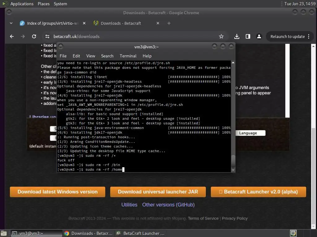Viewport: 317px width, 237px height.
Task: Open a new Chrome tab
Action: [169, 23]
